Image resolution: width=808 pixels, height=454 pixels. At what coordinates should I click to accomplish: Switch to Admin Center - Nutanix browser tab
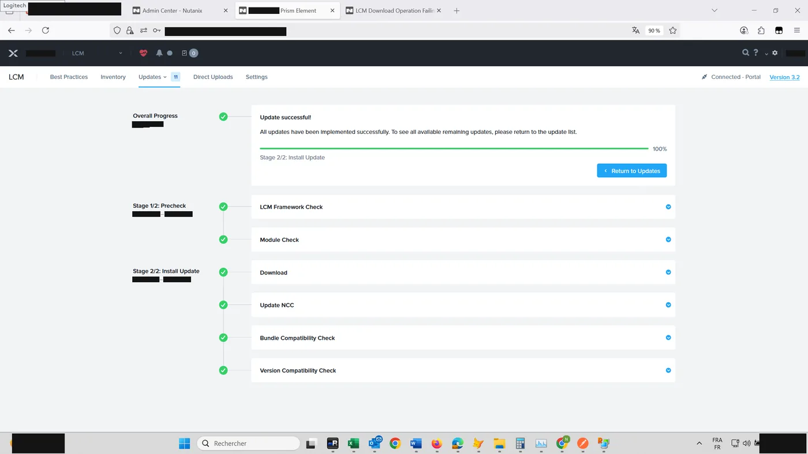tap(181, 10)
